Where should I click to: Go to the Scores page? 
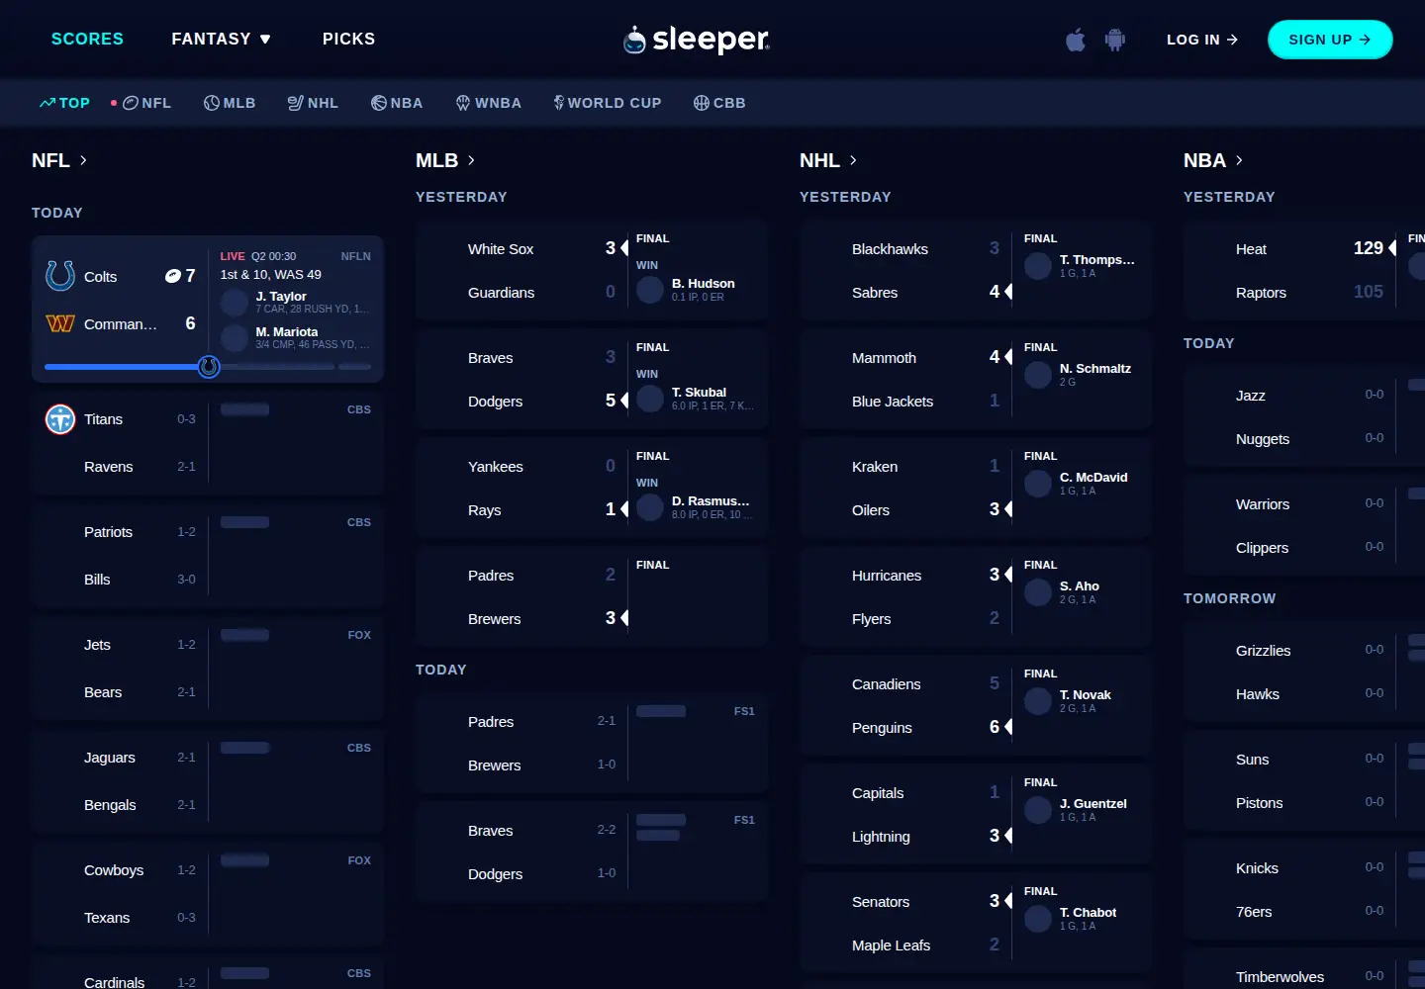click(87, 40)
